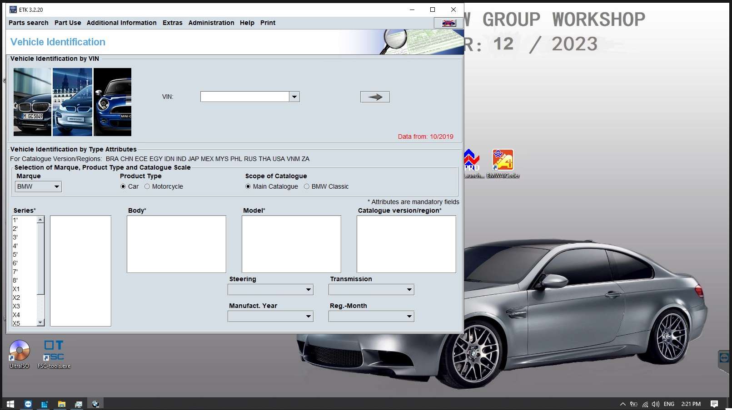Open the Parts search menu
Image resolution: width=732 pixels, height=410 pixels.
pyautogui.click(x=28, y=23)
